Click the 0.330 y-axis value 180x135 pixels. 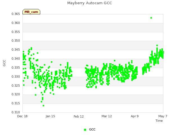click(16, 76)
